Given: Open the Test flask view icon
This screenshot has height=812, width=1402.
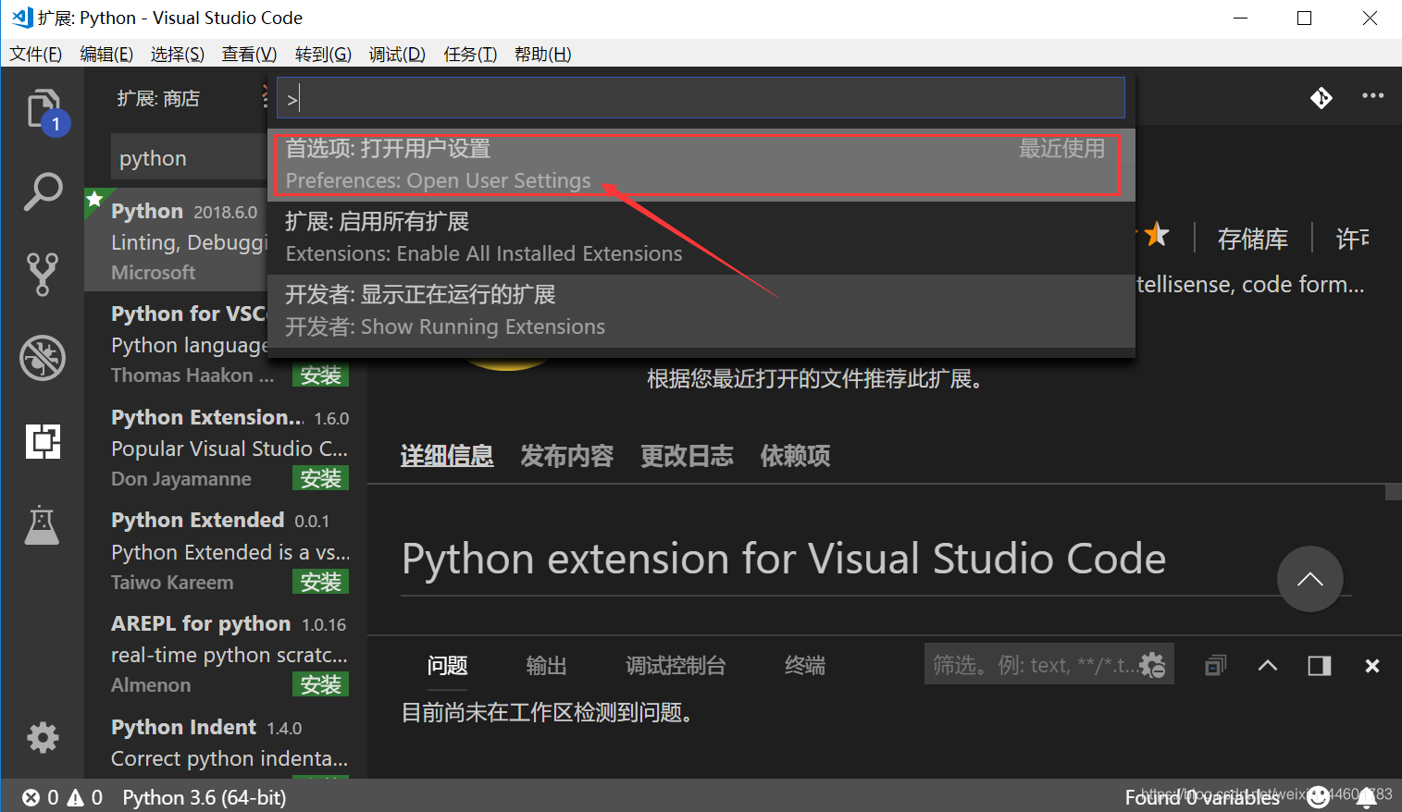Looking at the screenshot, I should [42, 525].
